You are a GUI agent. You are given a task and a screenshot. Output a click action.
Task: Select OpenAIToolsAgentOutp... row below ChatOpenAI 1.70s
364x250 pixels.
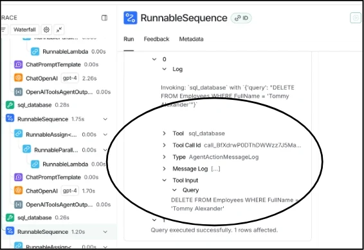click(x=62, y=205)
